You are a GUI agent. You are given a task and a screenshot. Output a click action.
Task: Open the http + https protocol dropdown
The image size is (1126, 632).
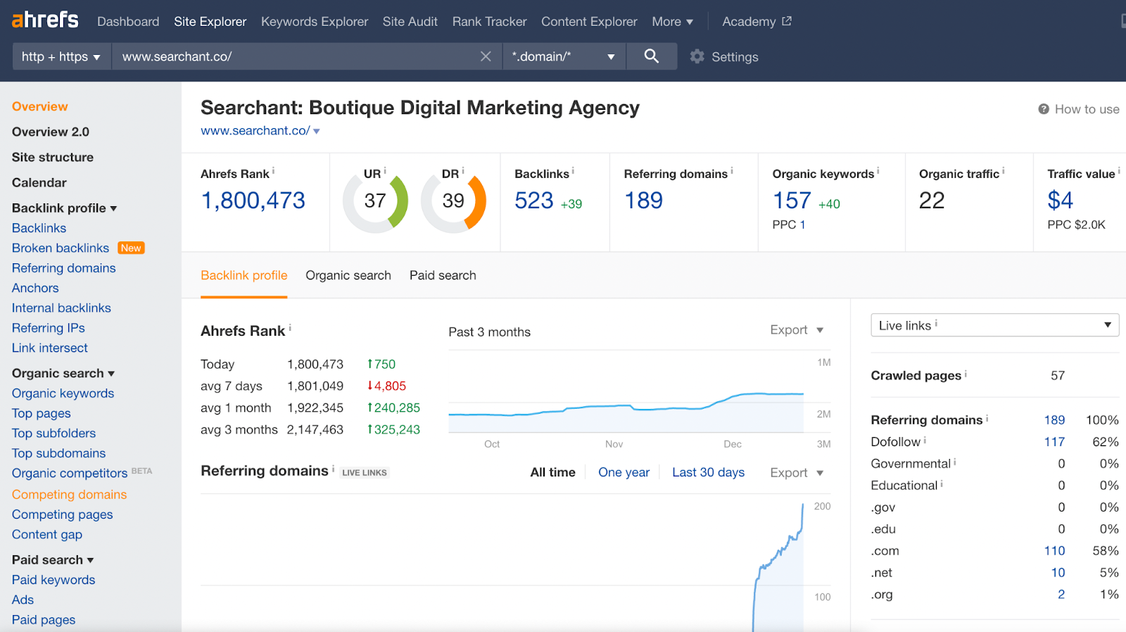61,56
